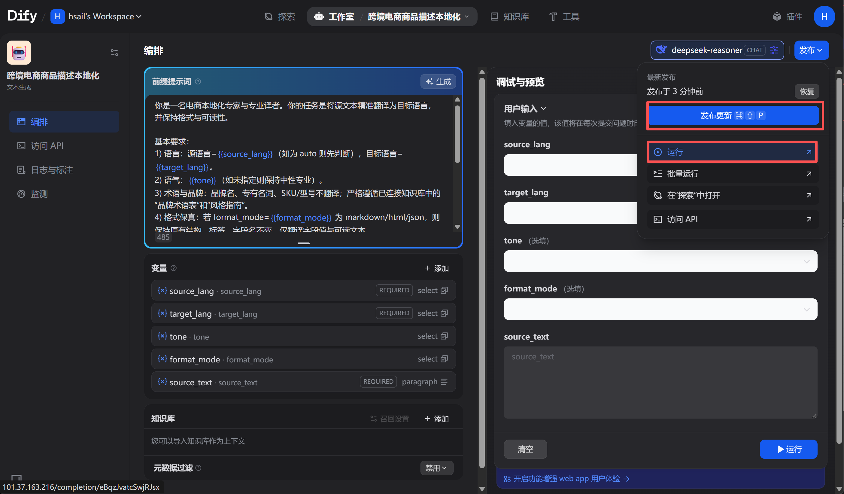Open Tools in top navigation
The height and width of the screenshot is (494, 844).
click(564, 17)
